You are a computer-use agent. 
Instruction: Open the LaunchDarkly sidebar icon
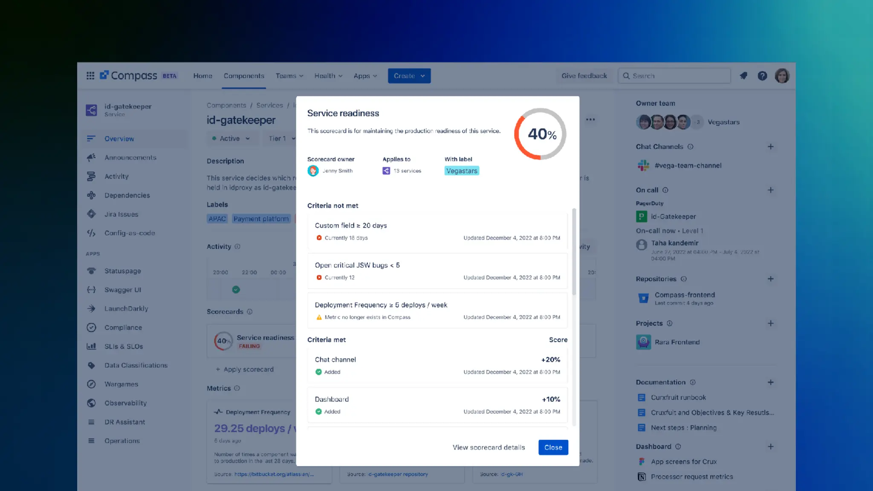click(x=91, y=309)
